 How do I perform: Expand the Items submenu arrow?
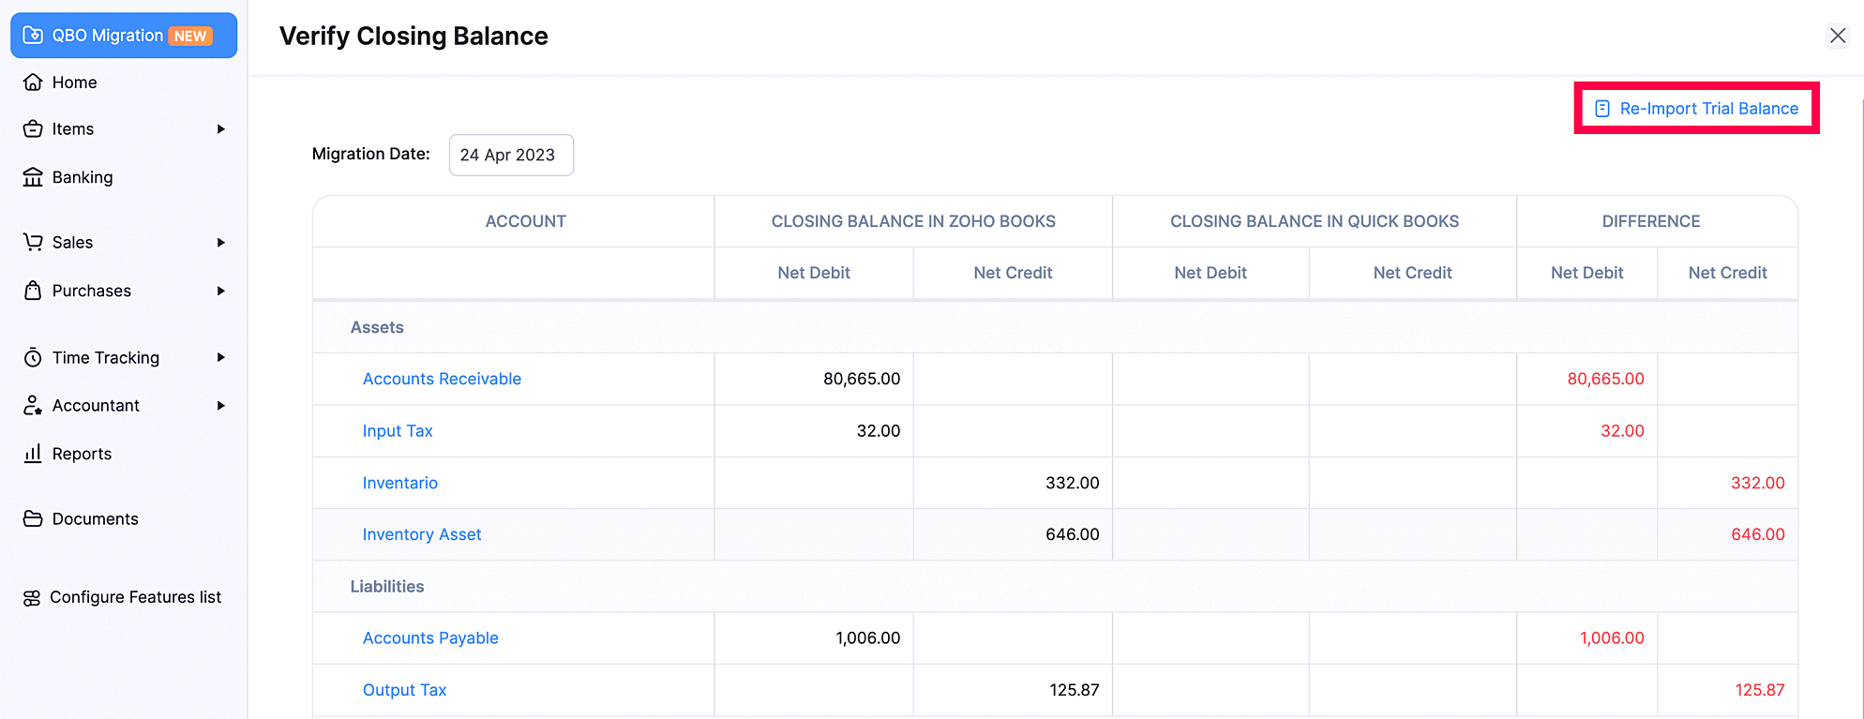click(221, 129)
